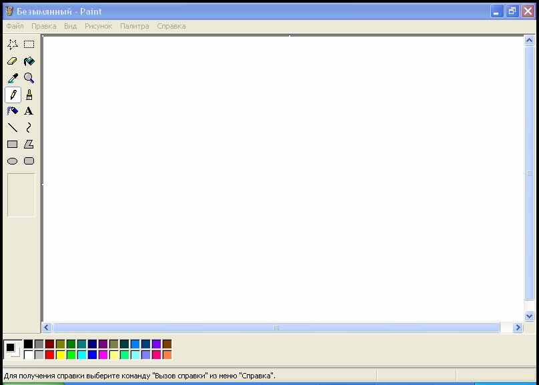Activate the Pick Color eyedropper tool
This screenshot has height=385, width=539.
point(13,78)
